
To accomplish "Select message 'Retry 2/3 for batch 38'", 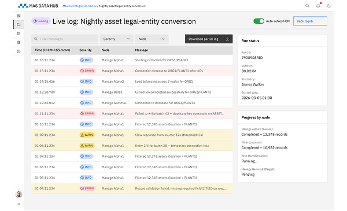I will point(172,146).
